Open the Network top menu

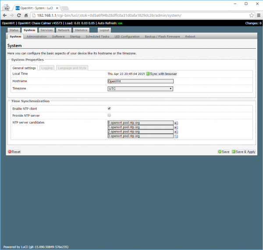(x=64, y=30)
